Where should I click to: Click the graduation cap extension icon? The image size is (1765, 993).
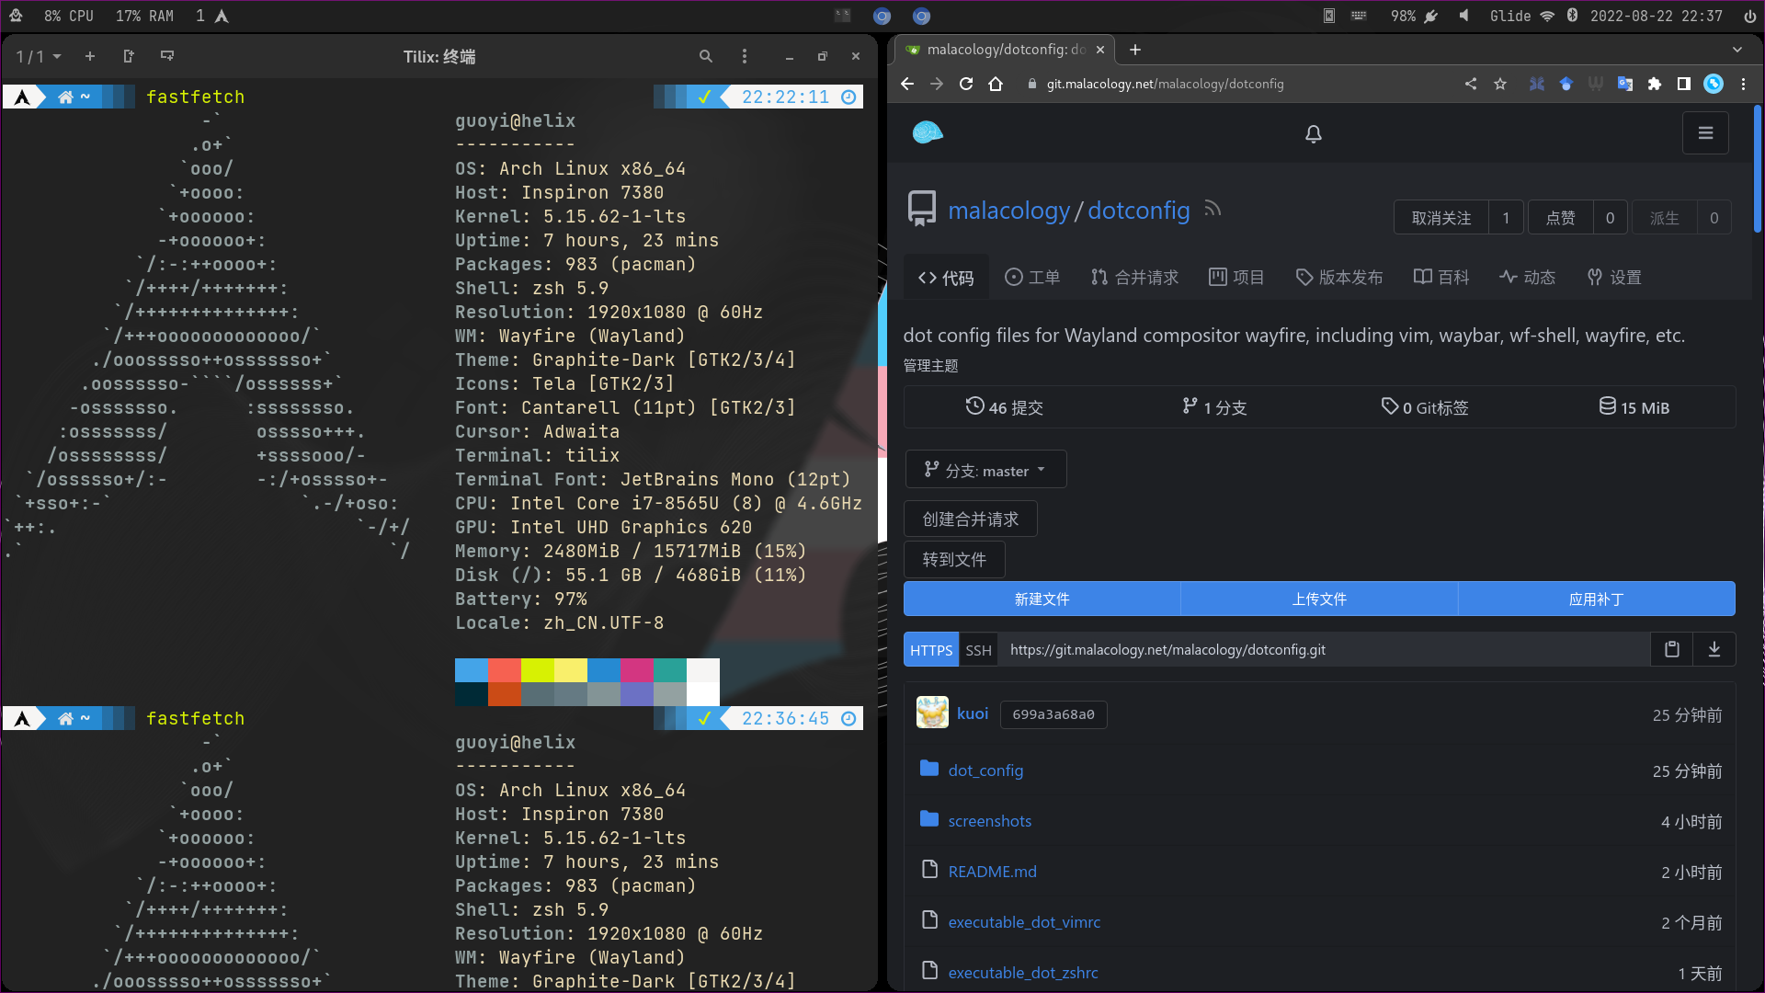click(1566, 84)
